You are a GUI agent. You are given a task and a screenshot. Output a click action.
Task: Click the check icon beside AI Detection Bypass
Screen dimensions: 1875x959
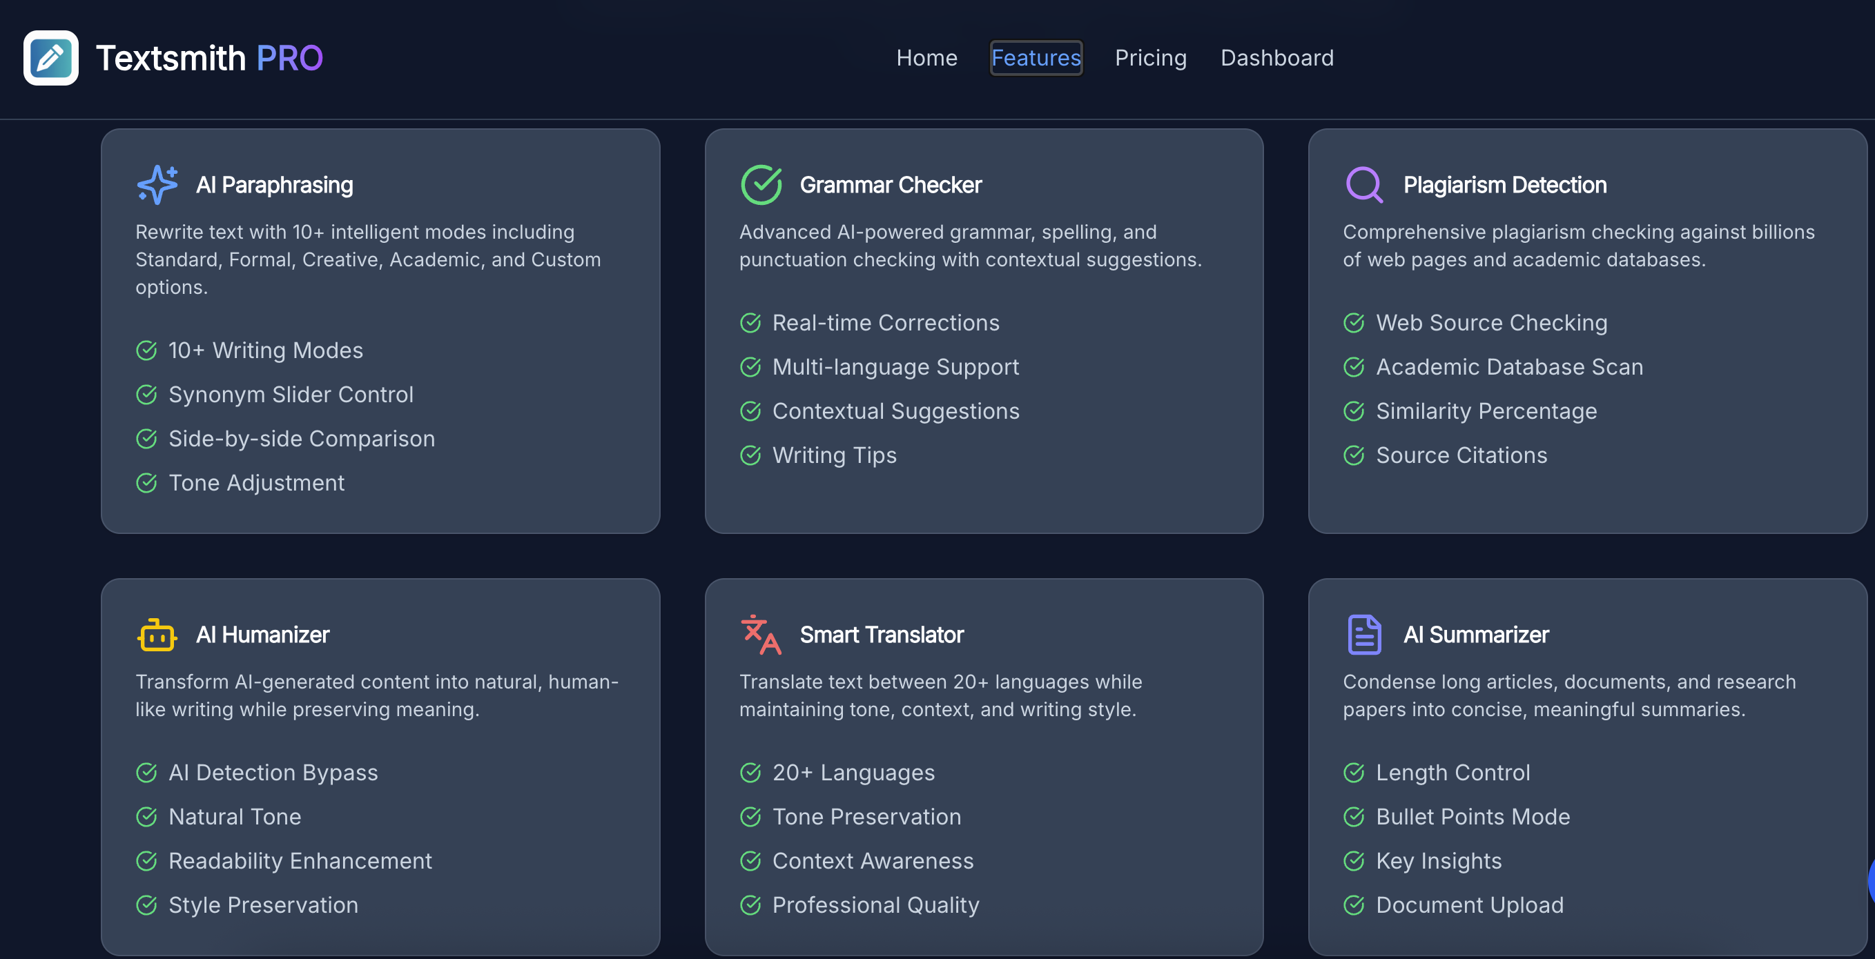pyautogui.click(x=147, y=773)
